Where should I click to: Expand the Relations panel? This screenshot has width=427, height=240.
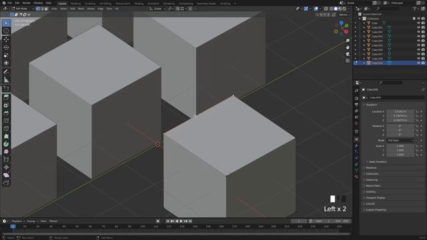[371, 167]
